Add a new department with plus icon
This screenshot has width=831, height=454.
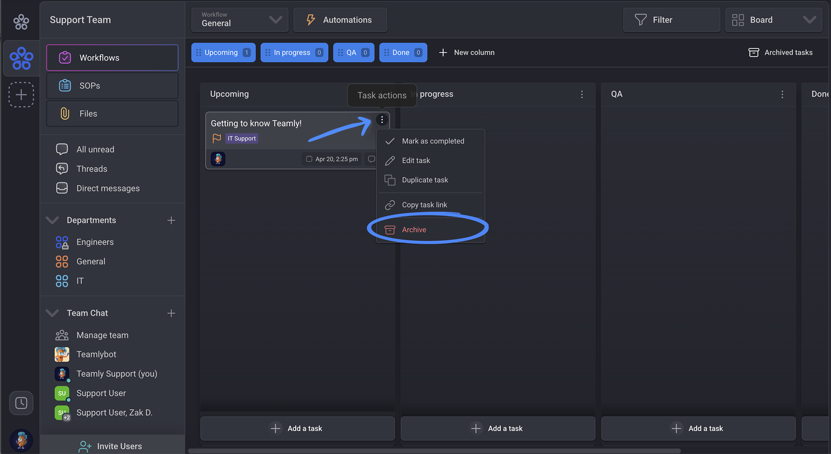[171, 220]
